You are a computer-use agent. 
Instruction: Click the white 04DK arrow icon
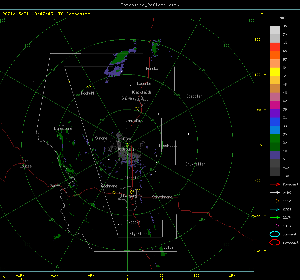pyautogui.click(x=275, y=193)
